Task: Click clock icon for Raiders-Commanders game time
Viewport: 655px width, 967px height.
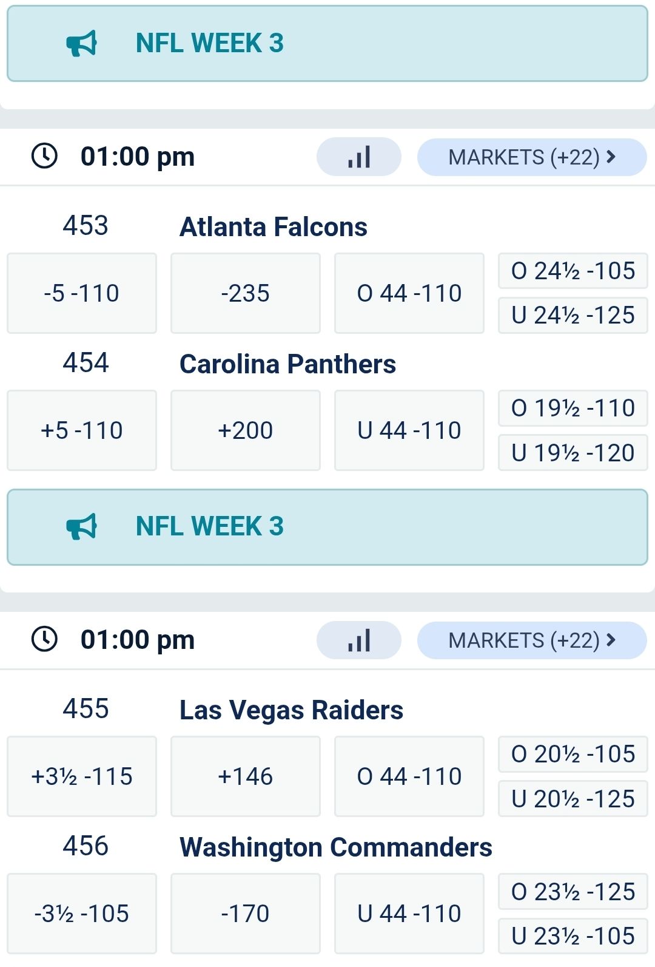Action: pos(44,639)
